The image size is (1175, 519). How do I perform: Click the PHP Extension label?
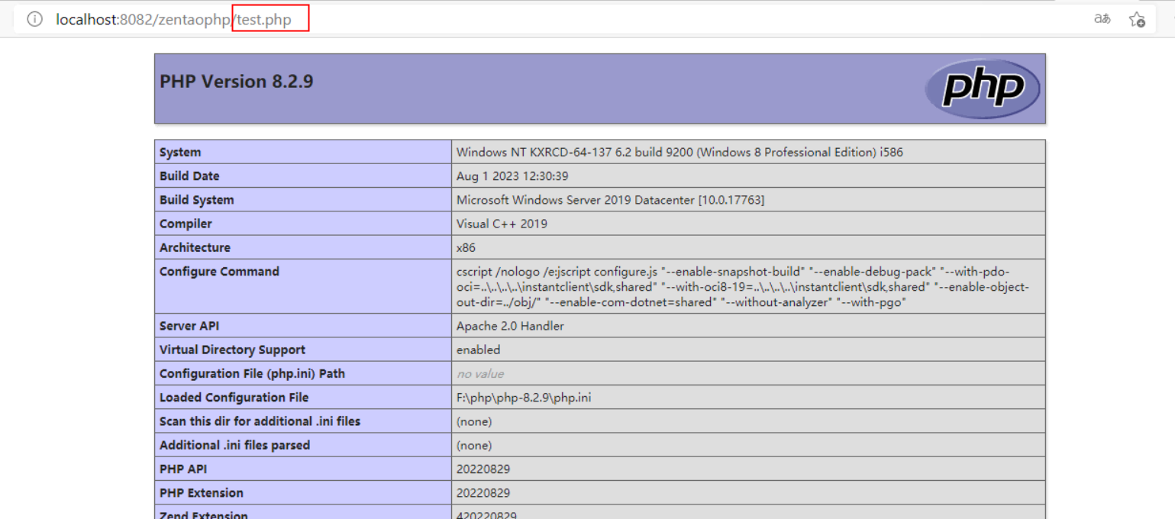pos(202,492)
